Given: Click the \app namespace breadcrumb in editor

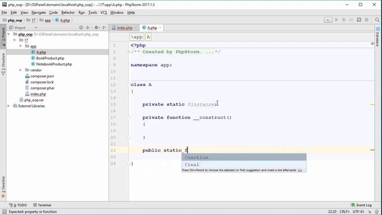Looking at the screenshot, I should pyautogui.click(x=137, y=37).
